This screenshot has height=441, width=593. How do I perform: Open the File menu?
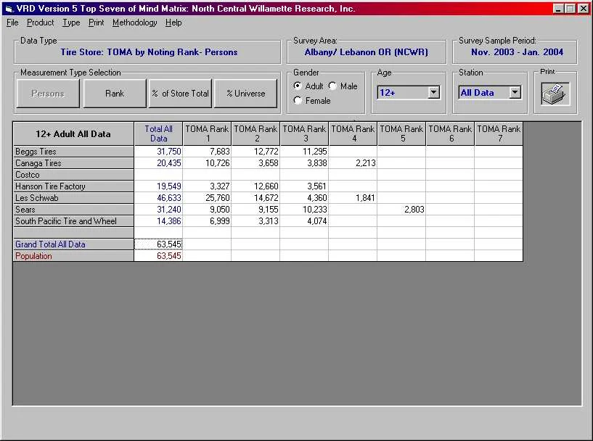click(12, 22)
